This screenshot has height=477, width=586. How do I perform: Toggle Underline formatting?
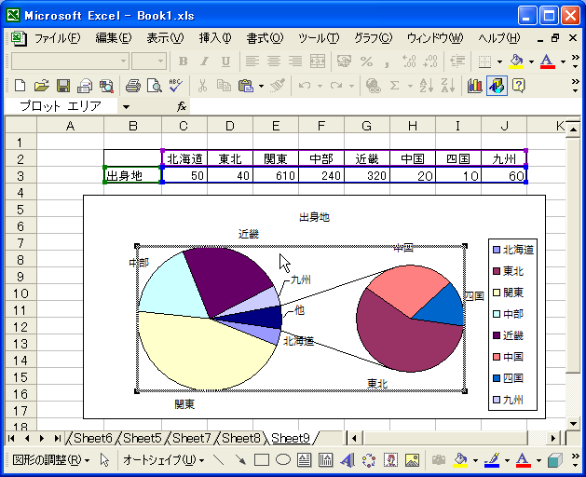pyautogui.click(x=225, y=61)
